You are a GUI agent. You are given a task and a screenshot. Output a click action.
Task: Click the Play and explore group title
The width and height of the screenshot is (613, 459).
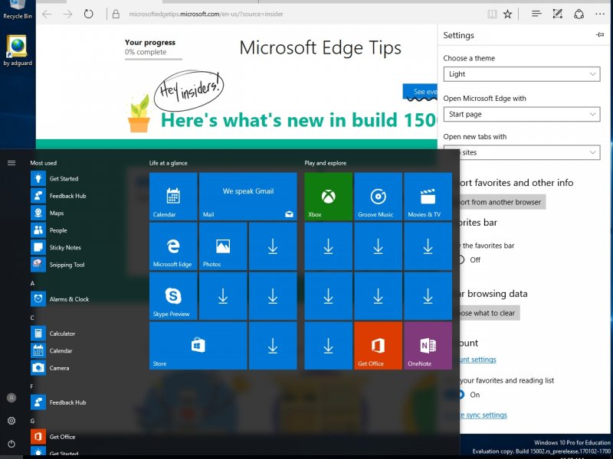325,163
